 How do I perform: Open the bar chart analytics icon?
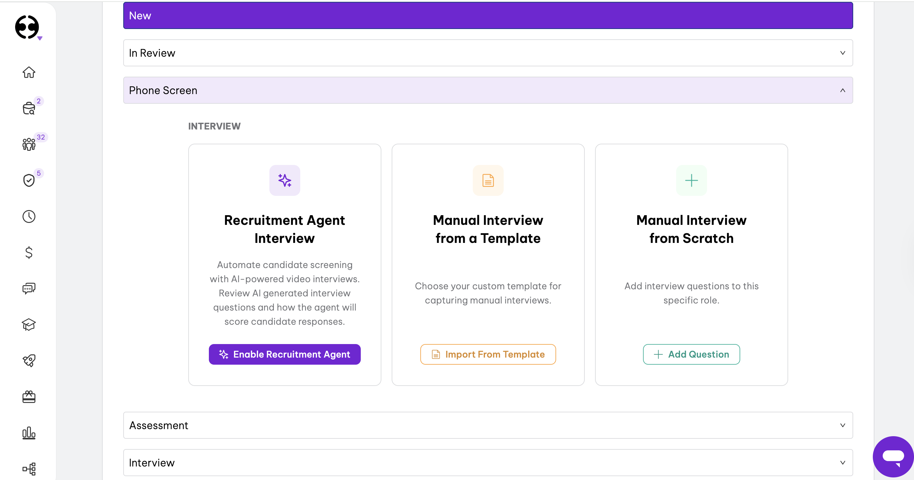29,433
